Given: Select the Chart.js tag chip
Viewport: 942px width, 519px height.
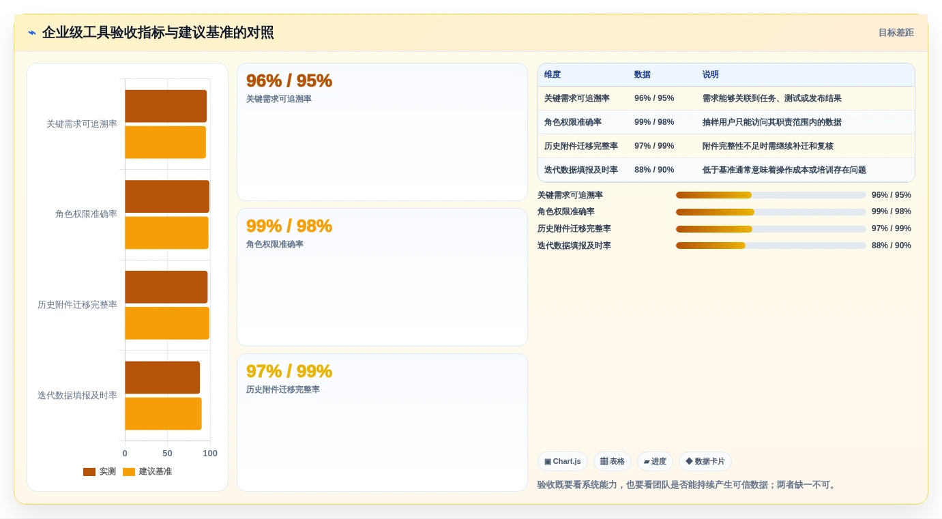Looking at the screenshot, I should (563, 462).
